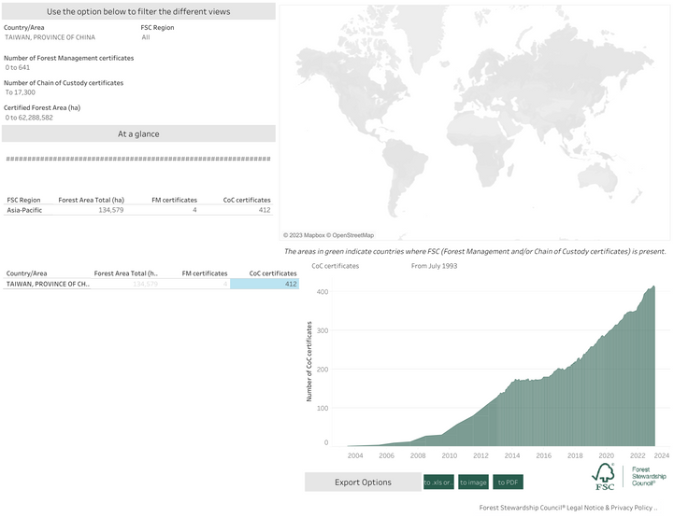Image resolution: width=674 pixels, height=517 pixels.
Task: Click the Export Options label
Action: (x=364, y=482)
